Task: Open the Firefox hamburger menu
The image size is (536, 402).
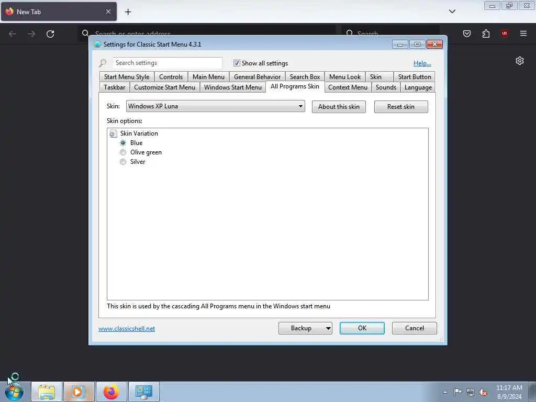Action: [523, 33]
